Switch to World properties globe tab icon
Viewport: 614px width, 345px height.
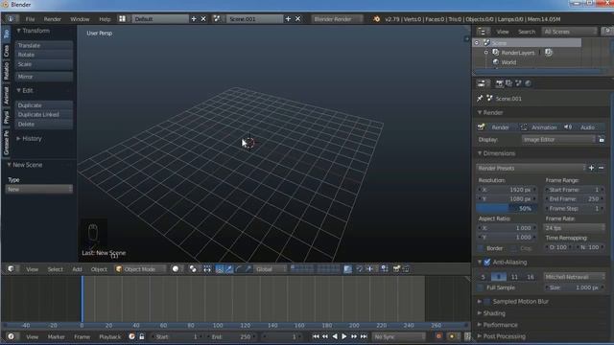pyautogui.click(x=528, y=83)
